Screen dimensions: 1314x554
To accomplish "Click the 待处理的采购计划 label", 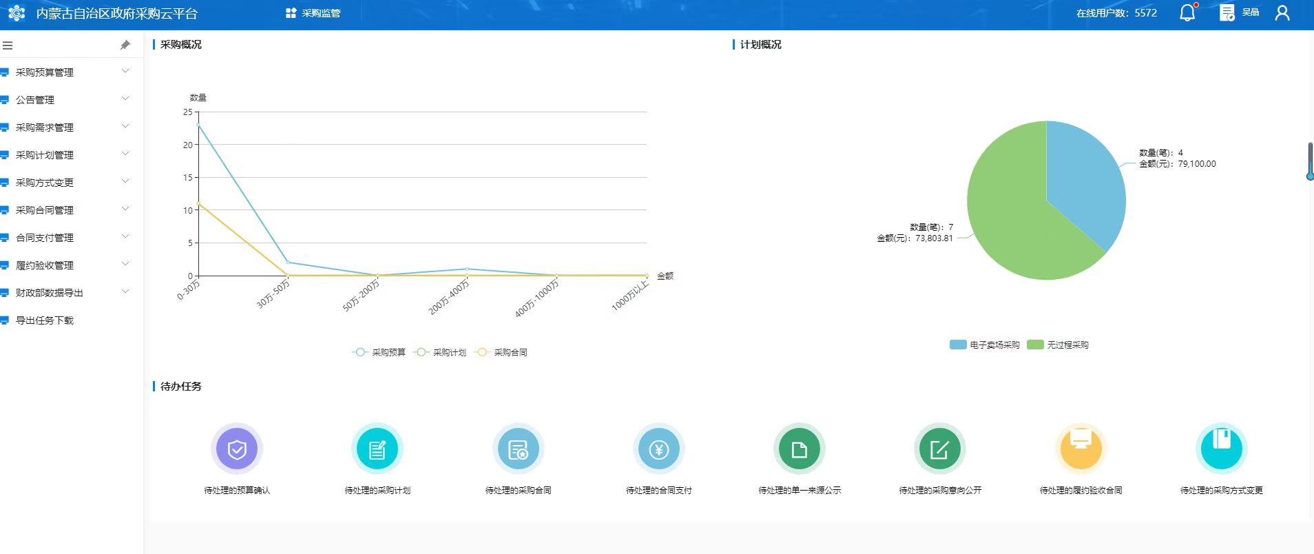I will tap(377, 491).
